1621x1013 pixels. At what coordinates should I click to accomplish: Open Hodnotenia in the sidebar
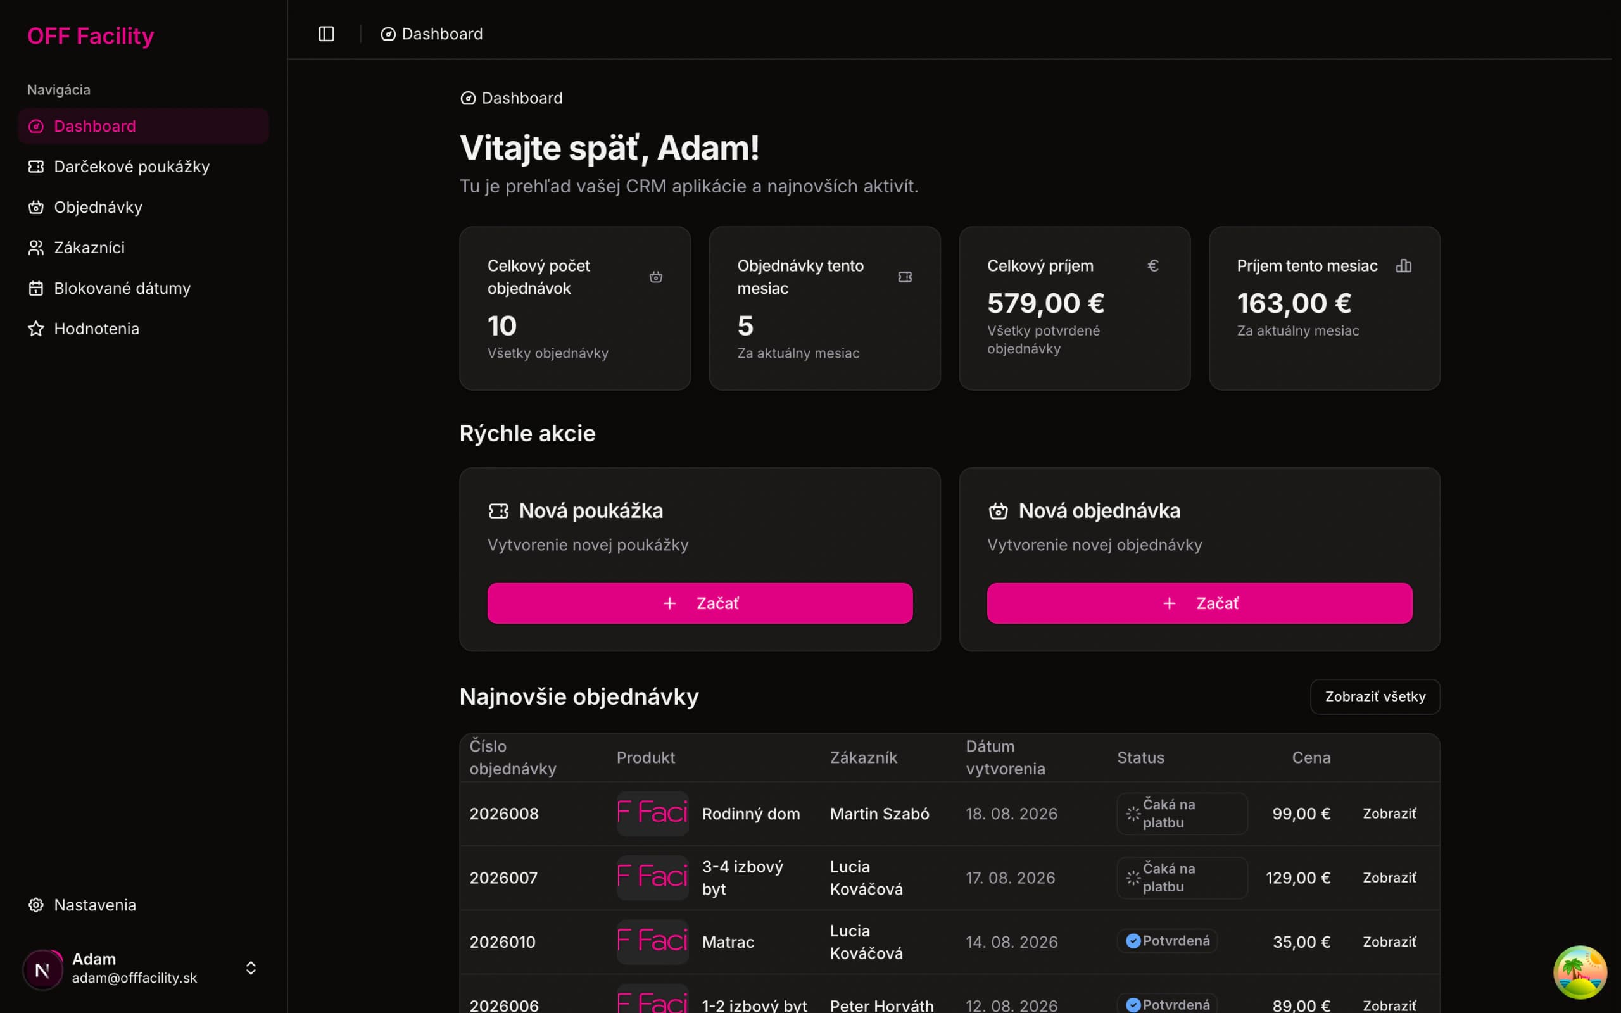point(143,329)
